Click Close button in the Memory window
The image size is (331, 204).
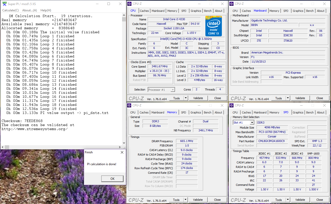pyautogui.click(x=217, y=200)
